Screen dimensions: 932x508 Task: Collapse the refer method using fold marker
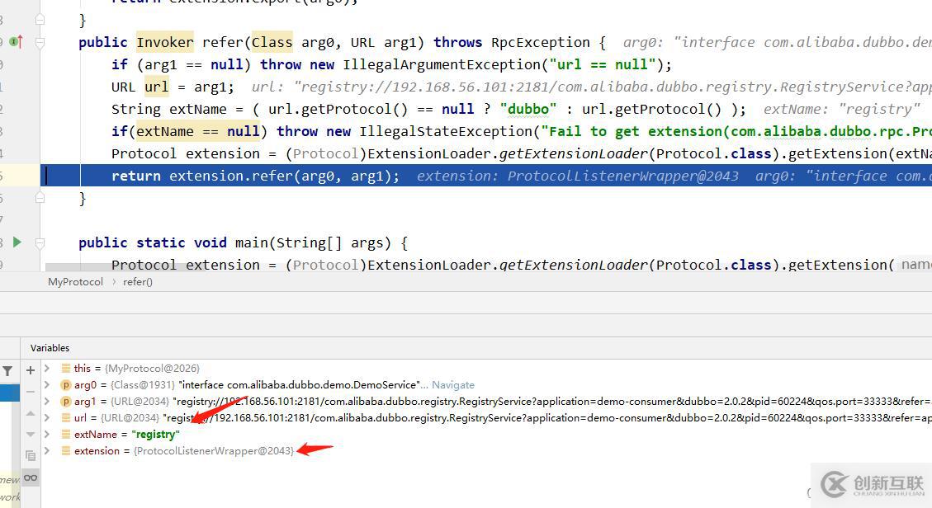(x=40, y=42)
